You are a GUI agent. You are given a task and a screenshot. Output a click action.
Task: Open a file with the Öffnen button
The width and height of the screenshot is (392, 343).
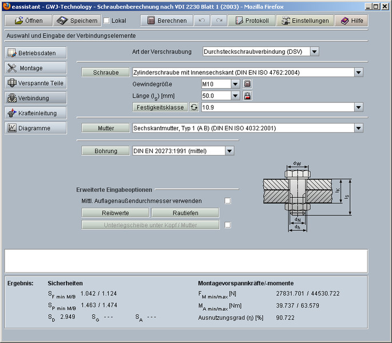pos(29,21)
